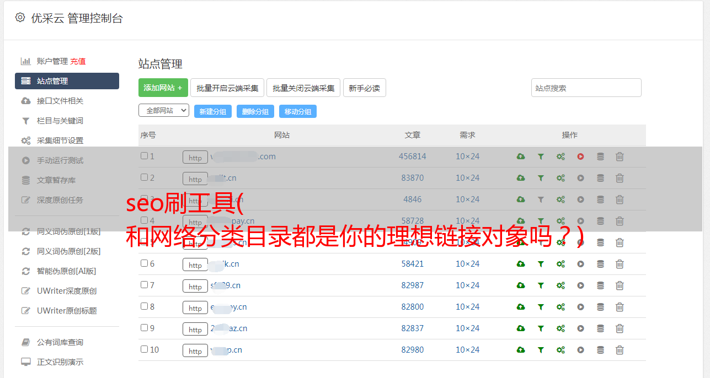Viewport: 710px width, 378px height.
Task: Click the cloud upload icon in row 6
Action: [521, 264]
